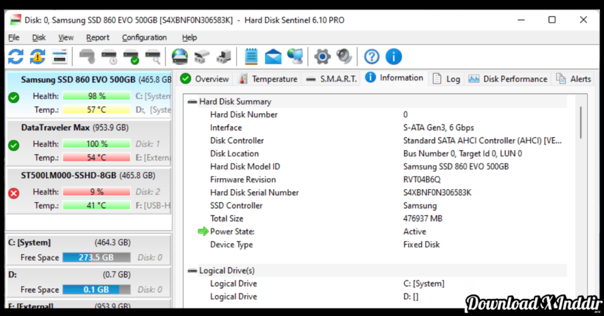Click the 273.5 GB free space bar

coord(96,257)
